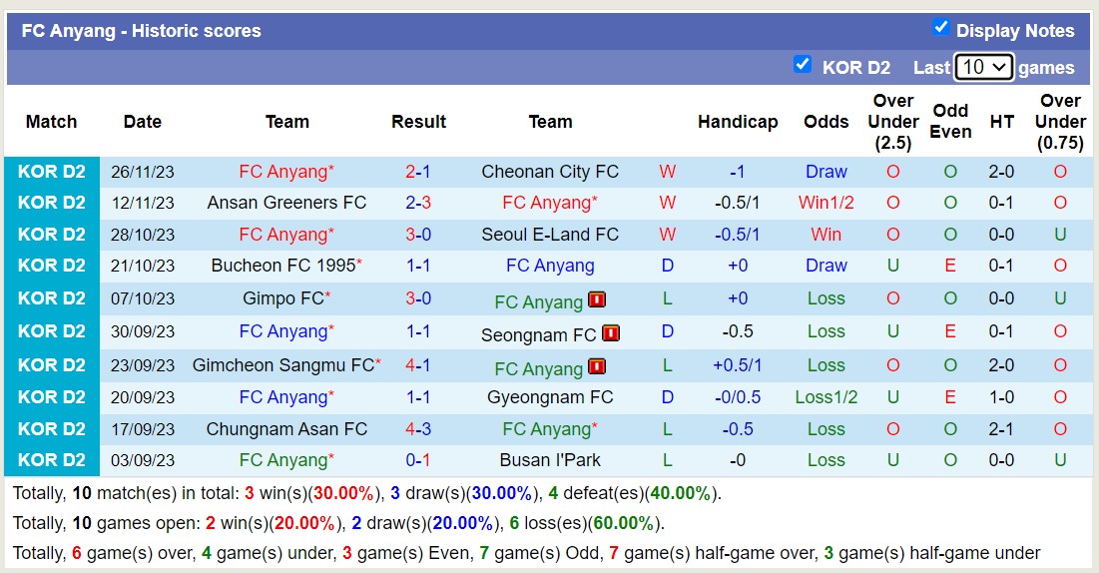Click the 4-3 score on 17/09/23
1099x573 pixels.
pos(418,429)
